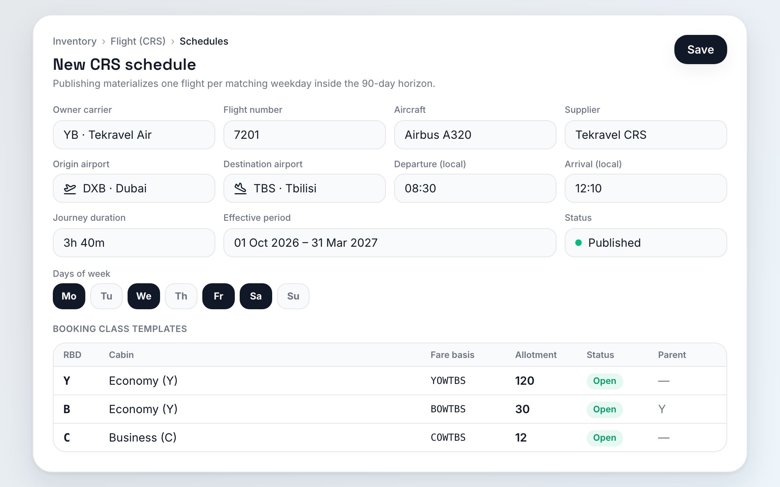Viewport: 780px width, 487px height.
Task: Disable the Fr weekday chip
Action: point(219,296)
